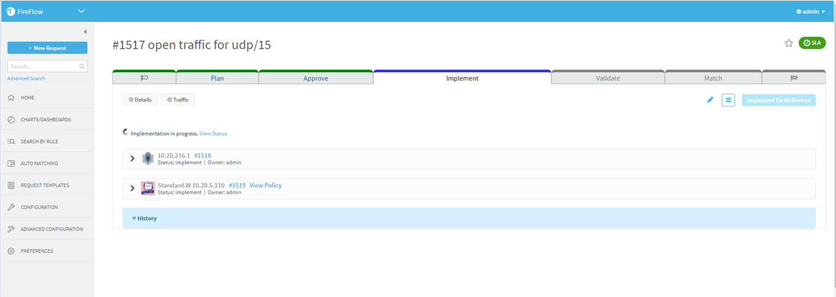This screenshot has height=297, width=836.
Task: Toggle the Details view button
Action: pyautogui.click(x=140, y=100)
